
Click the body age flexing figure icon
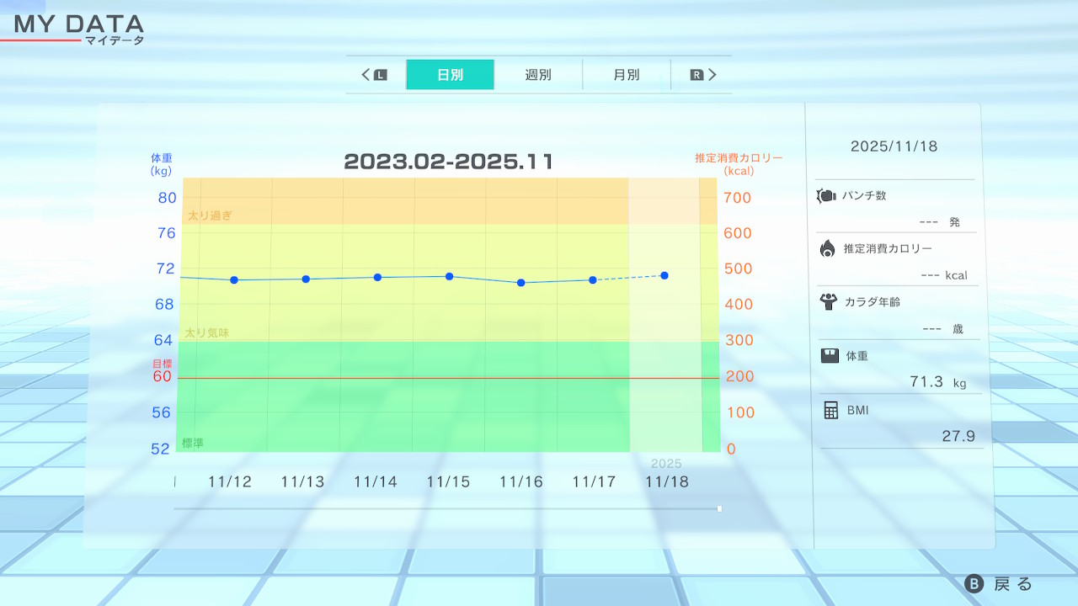pos(828,301)
